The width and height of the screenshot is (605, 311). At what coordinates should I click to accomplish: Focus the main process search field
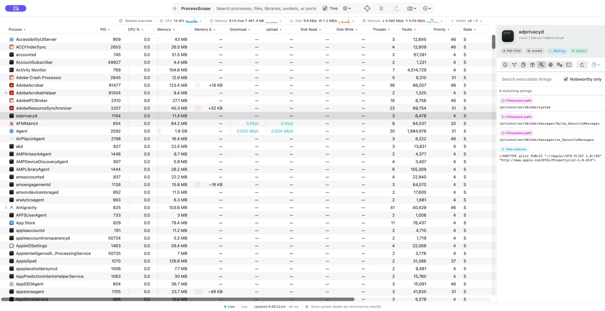coord(266,9)
